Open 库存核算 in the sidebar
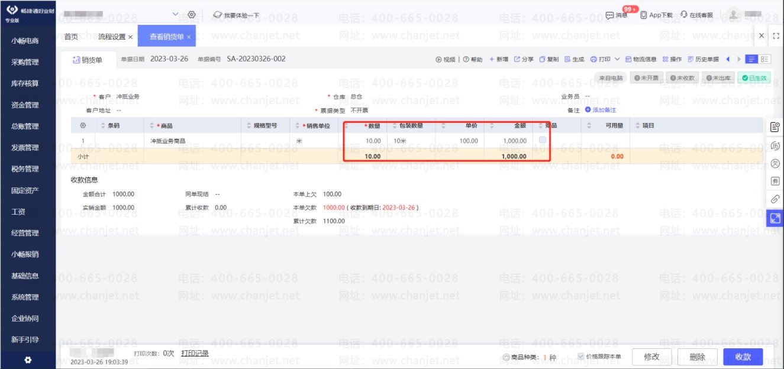The width and height of the screenshot is (784, 369). coord(25,83)
